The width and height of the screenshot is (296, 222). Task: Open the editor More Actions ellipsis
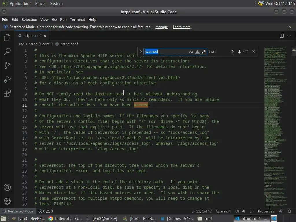289,36
